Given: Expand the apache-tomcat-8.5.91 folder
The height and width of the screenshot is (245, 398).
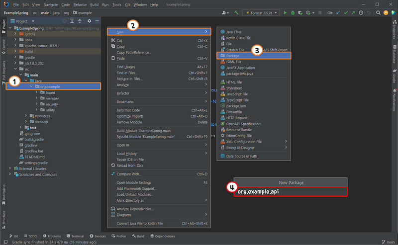Looking at the screenshot, I should (x=15, y=46).
